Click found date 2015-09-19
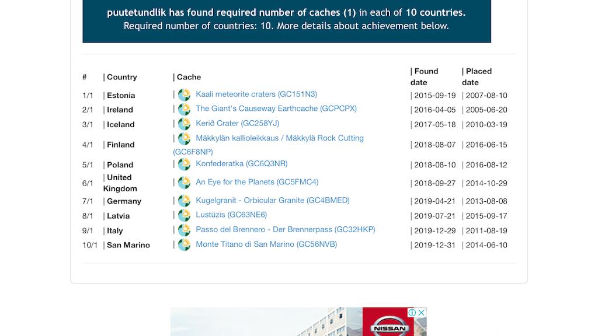The image size is (598, 336). (x=434, y=95)
